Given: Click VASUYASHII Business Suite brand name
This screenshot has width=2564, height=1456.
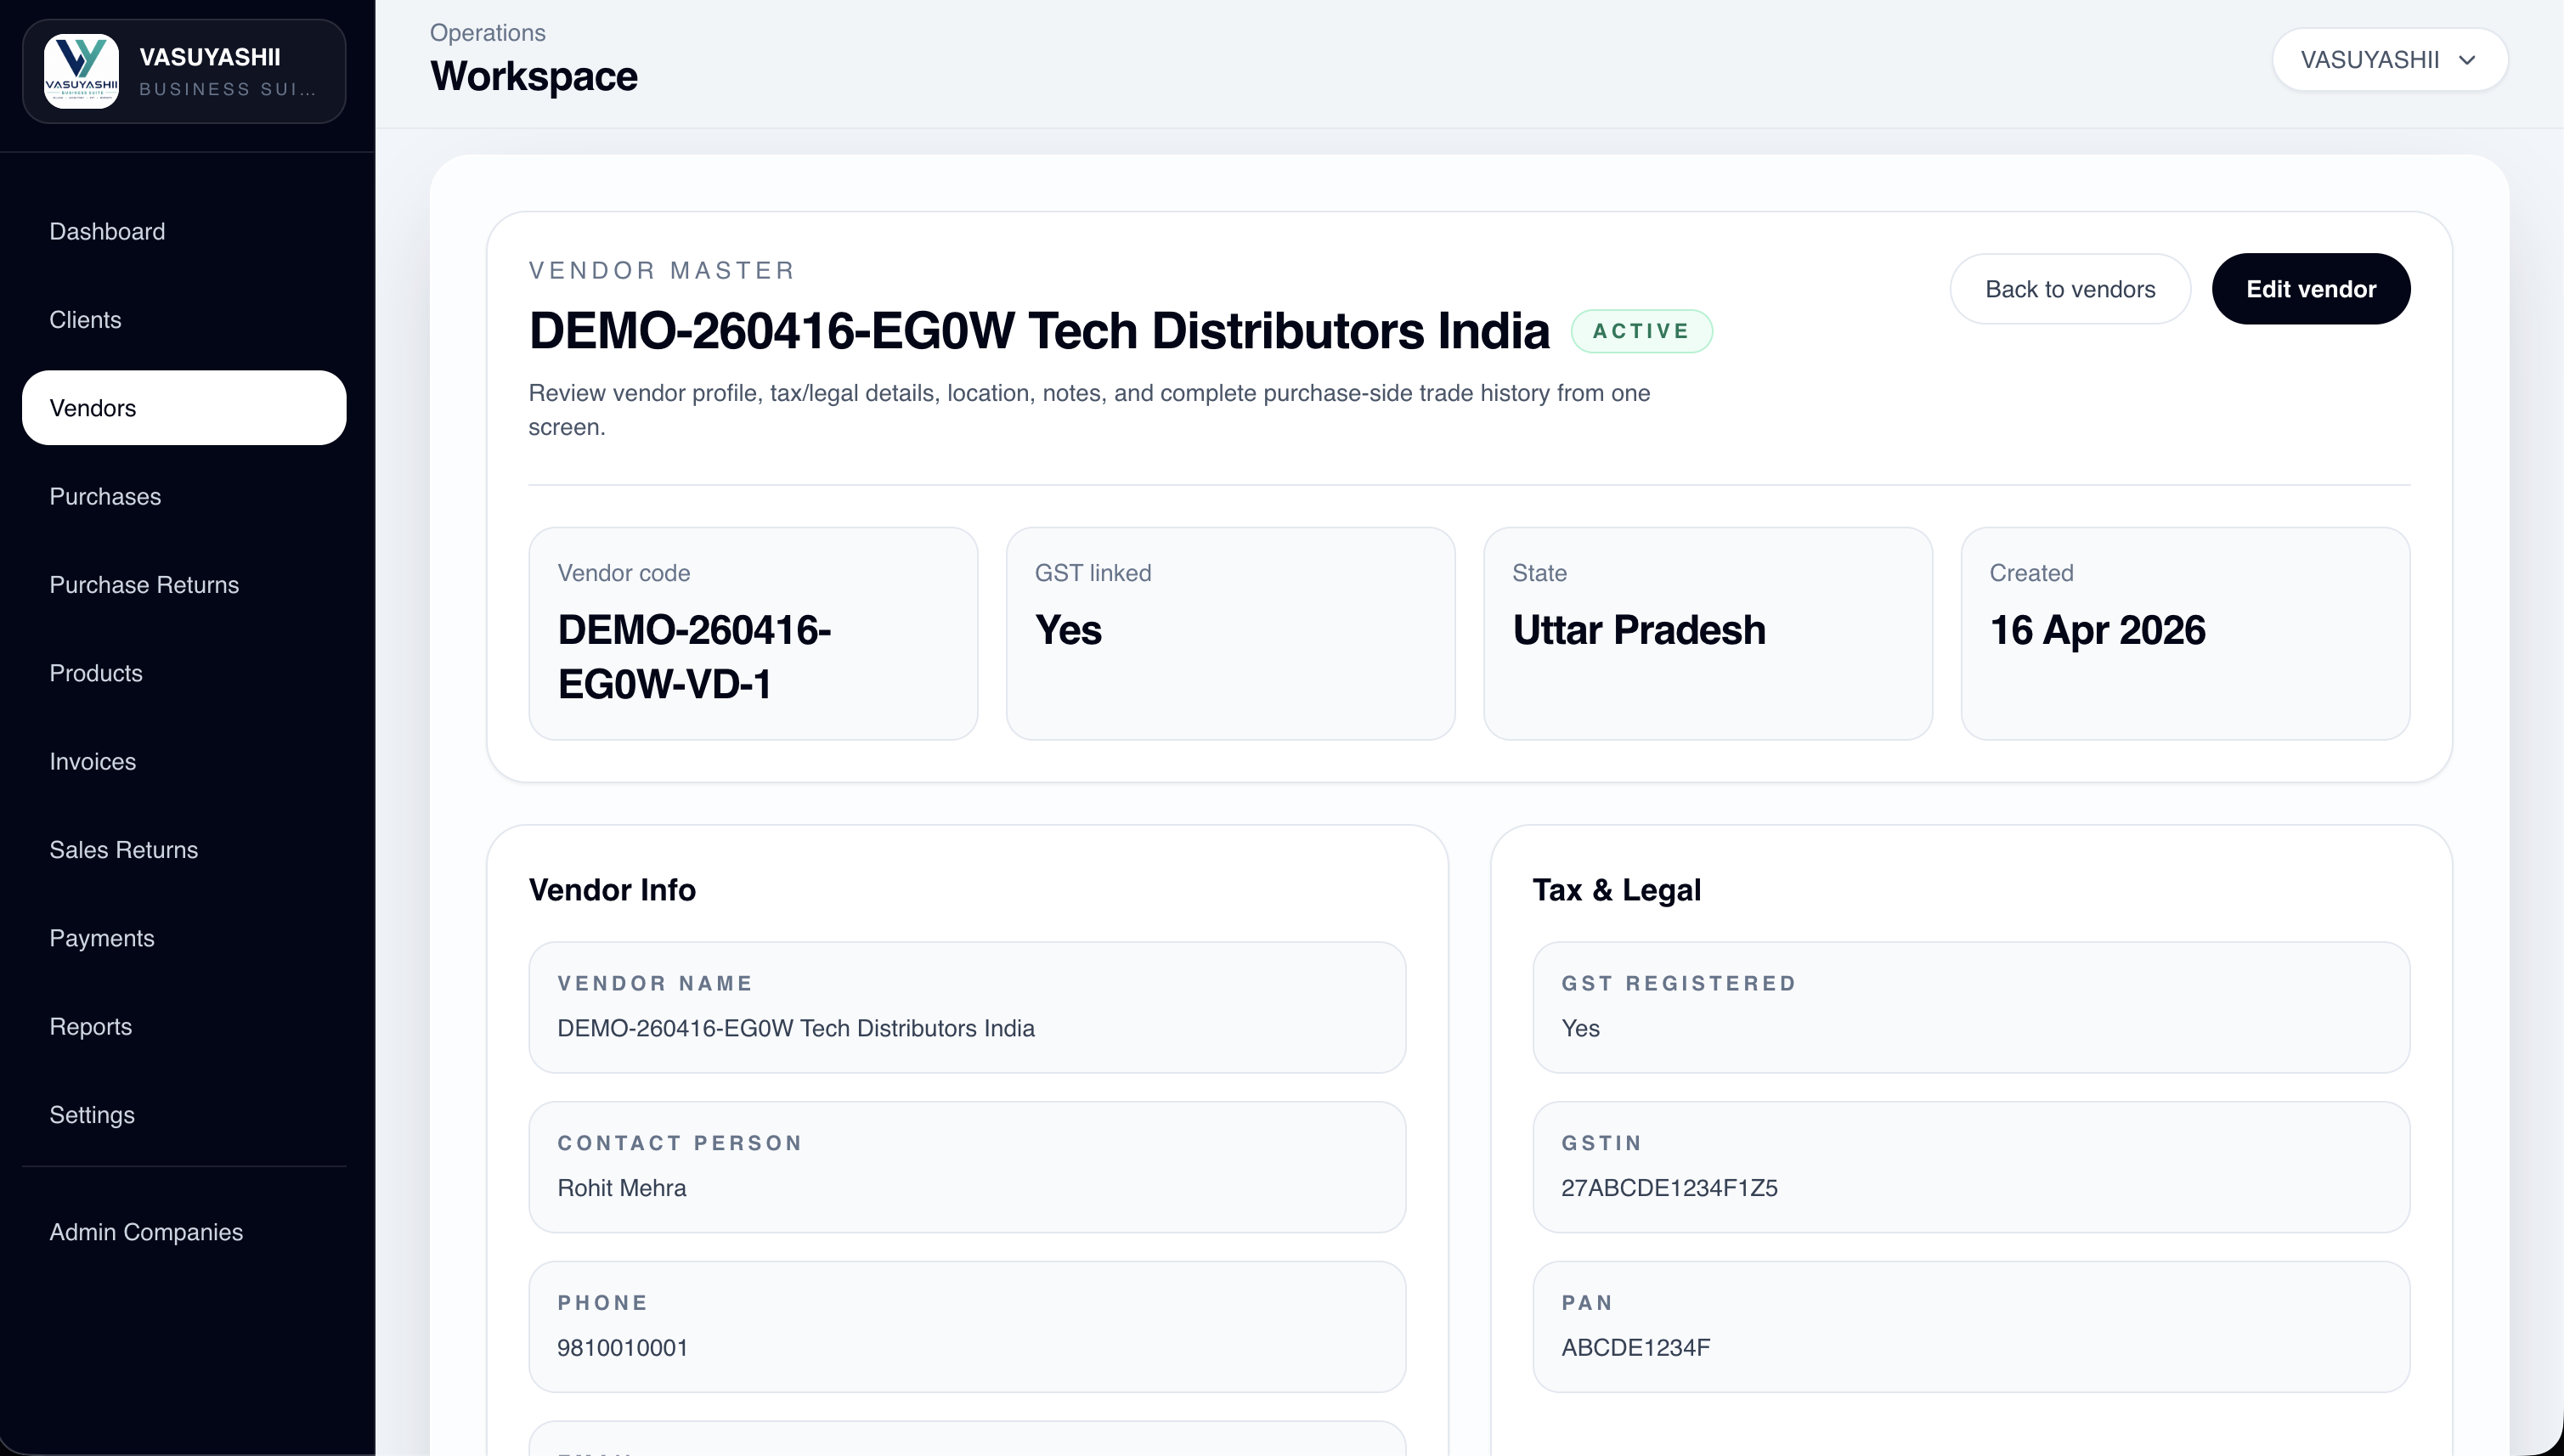Looking at the screenshot, I should (227, 71).
